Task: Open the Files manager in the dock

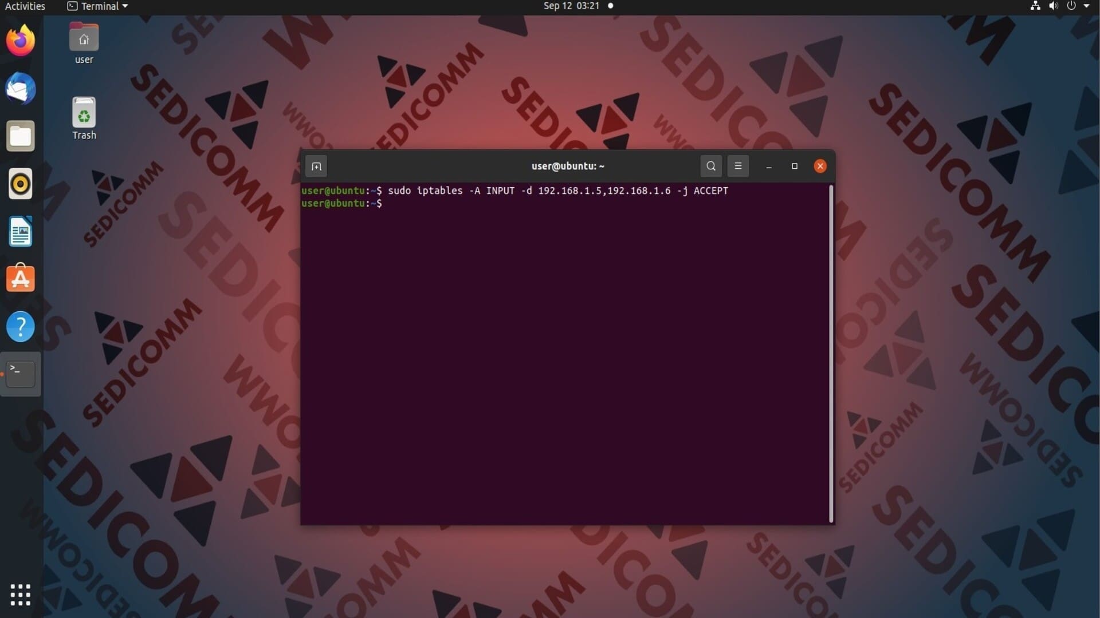Action: [21, 137]
